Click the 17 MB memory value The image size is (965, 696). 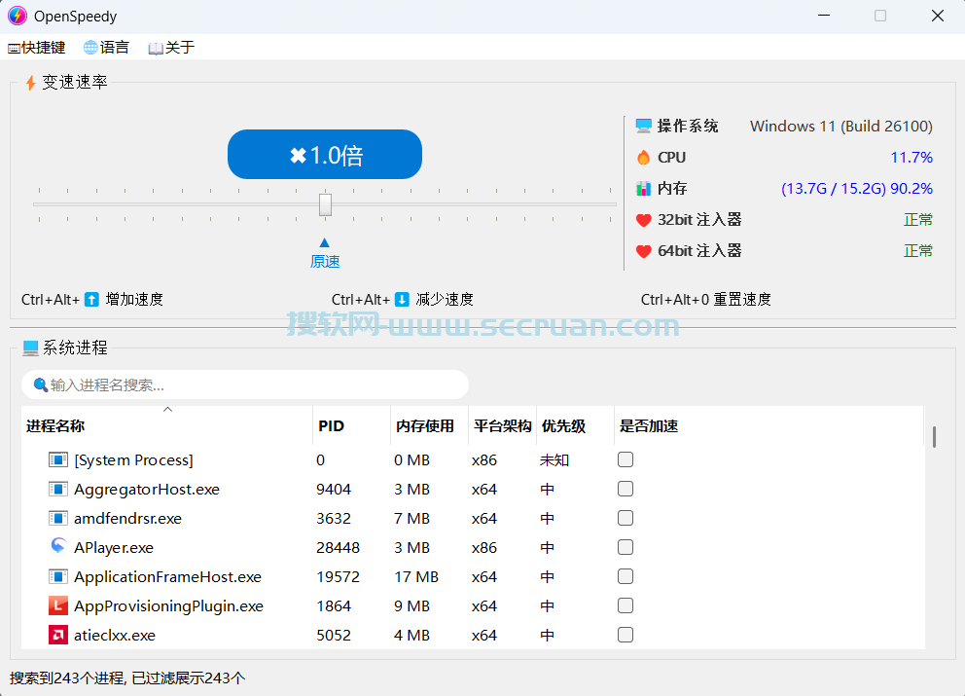coord(416,577)
